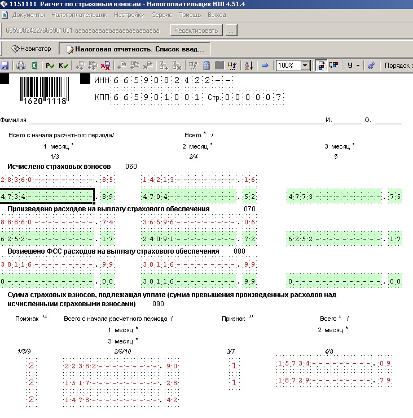Toggle the K check button in toolbar
The image size is (413, 418).
point(63,66)
